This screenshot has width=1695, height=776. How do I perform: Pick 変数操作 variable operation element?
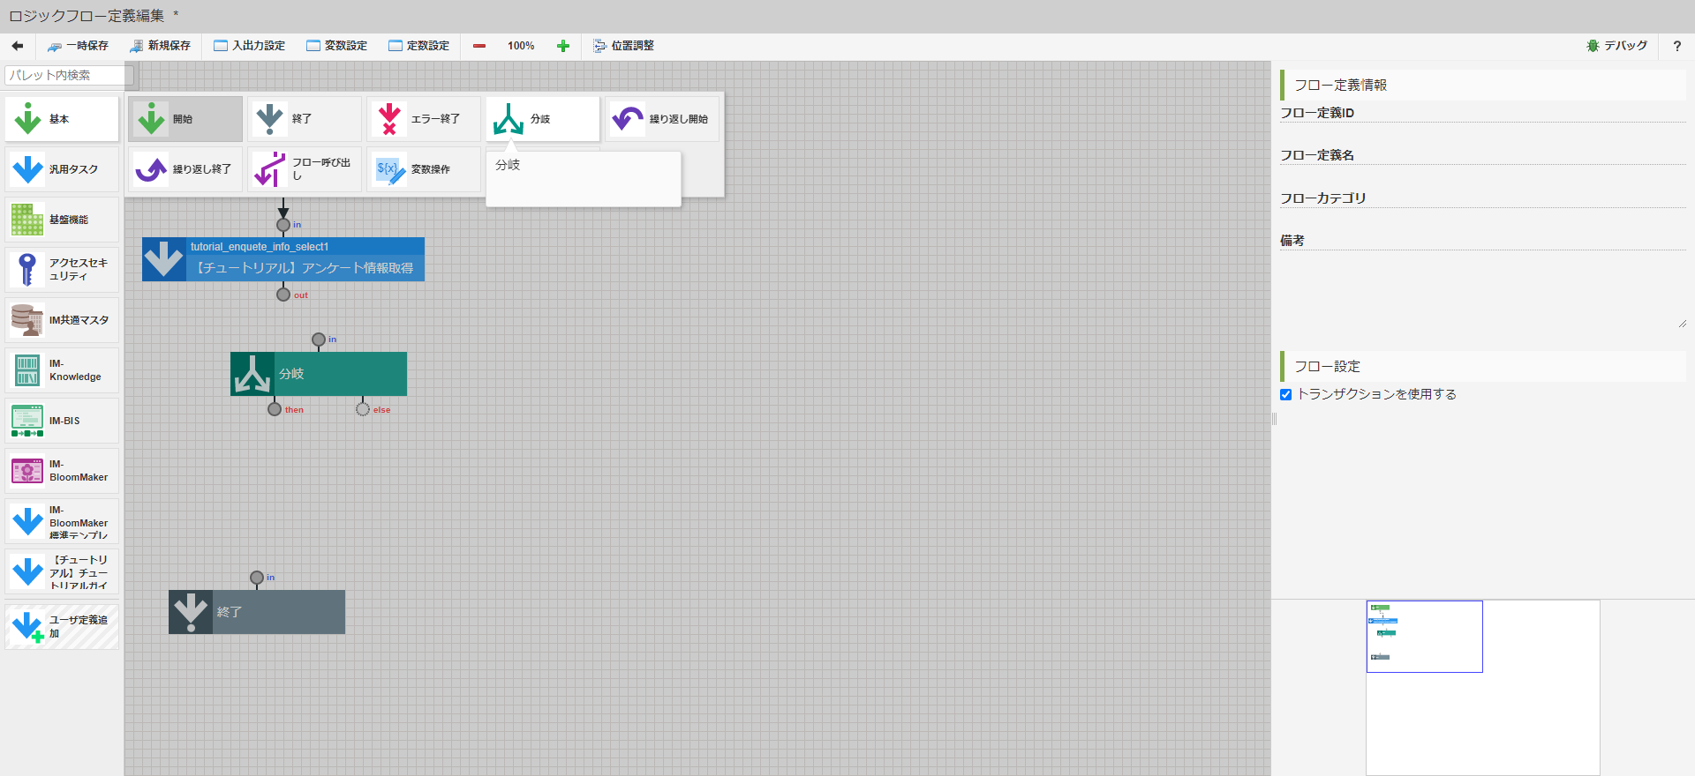coord(424,169)
